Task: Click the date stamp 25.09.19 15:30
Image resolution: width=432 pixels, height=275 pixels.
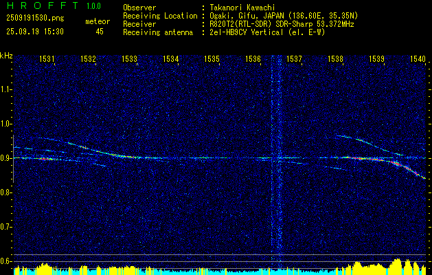Action: (35, 32)
